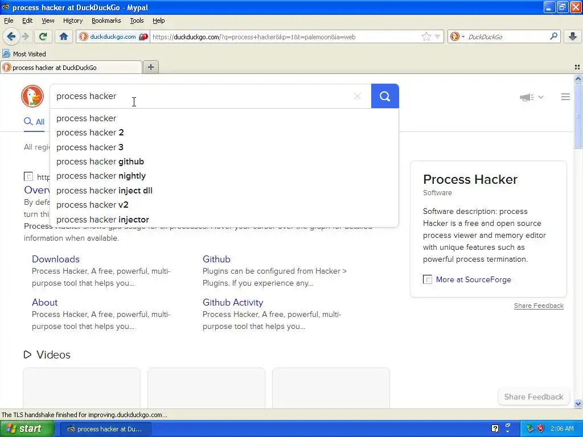The height and width of the screenshot is (437, 583).
Task: Click Share Feedback link under info card
Action: tap(539, 306)
